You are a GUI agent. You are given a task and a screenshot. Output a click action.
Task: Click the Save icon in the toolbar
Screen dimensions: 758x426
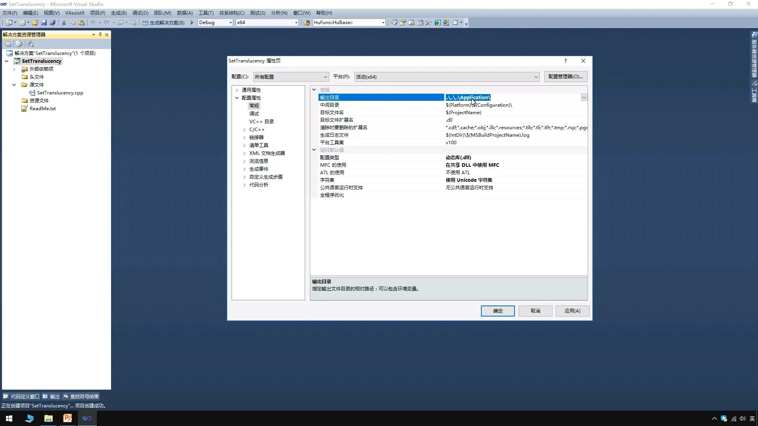coord(44,23)
